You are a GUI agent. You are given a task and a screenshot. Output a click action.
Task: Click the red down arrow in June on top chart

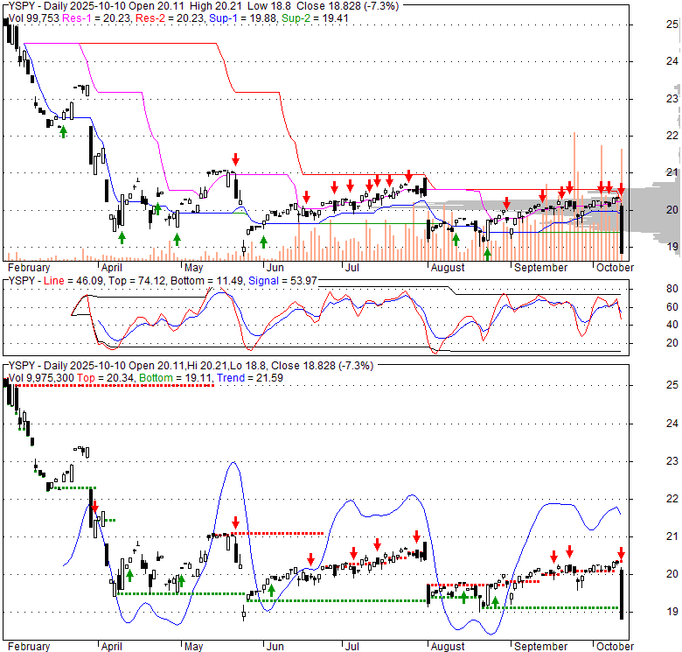click(306, 196)
